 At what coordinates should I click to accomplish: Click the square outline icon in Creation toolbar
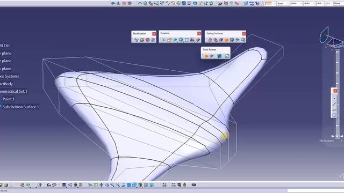[x=187, y=40]
